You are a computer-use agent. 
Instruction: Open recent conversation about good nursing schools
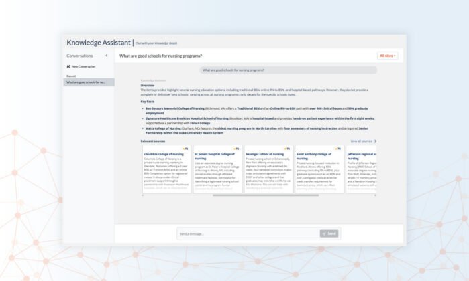[89, 82]
